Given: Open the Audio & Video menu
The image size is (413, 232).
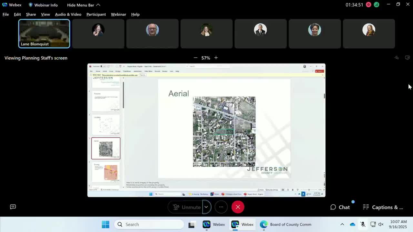Looking at the screenshot, I should 68,14.
